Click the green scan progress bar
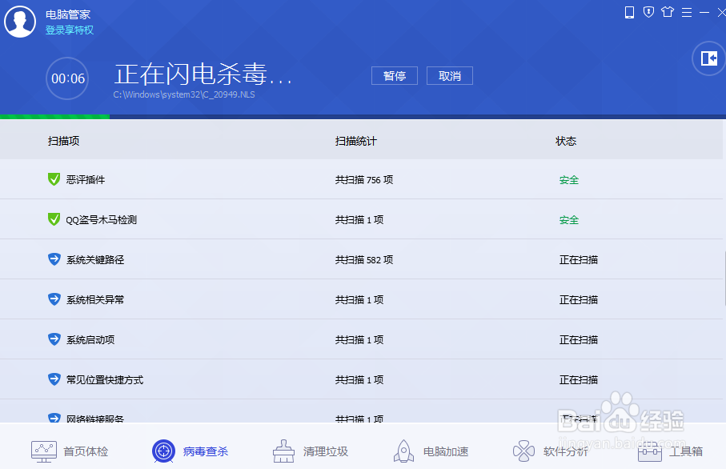The width and height of the screenshot is (726, 469). 54,117
